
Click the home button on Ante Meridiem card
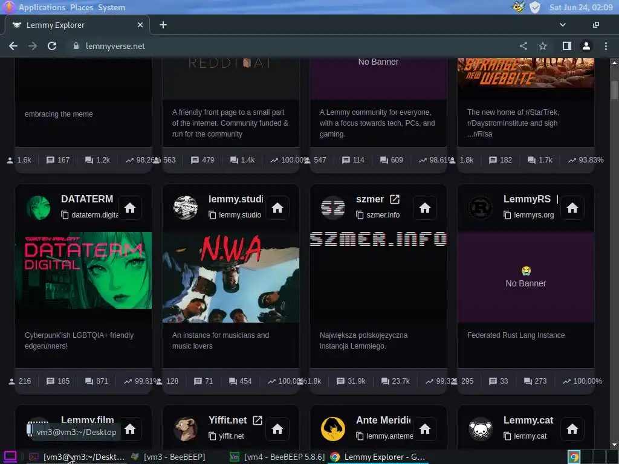point(425,429)
